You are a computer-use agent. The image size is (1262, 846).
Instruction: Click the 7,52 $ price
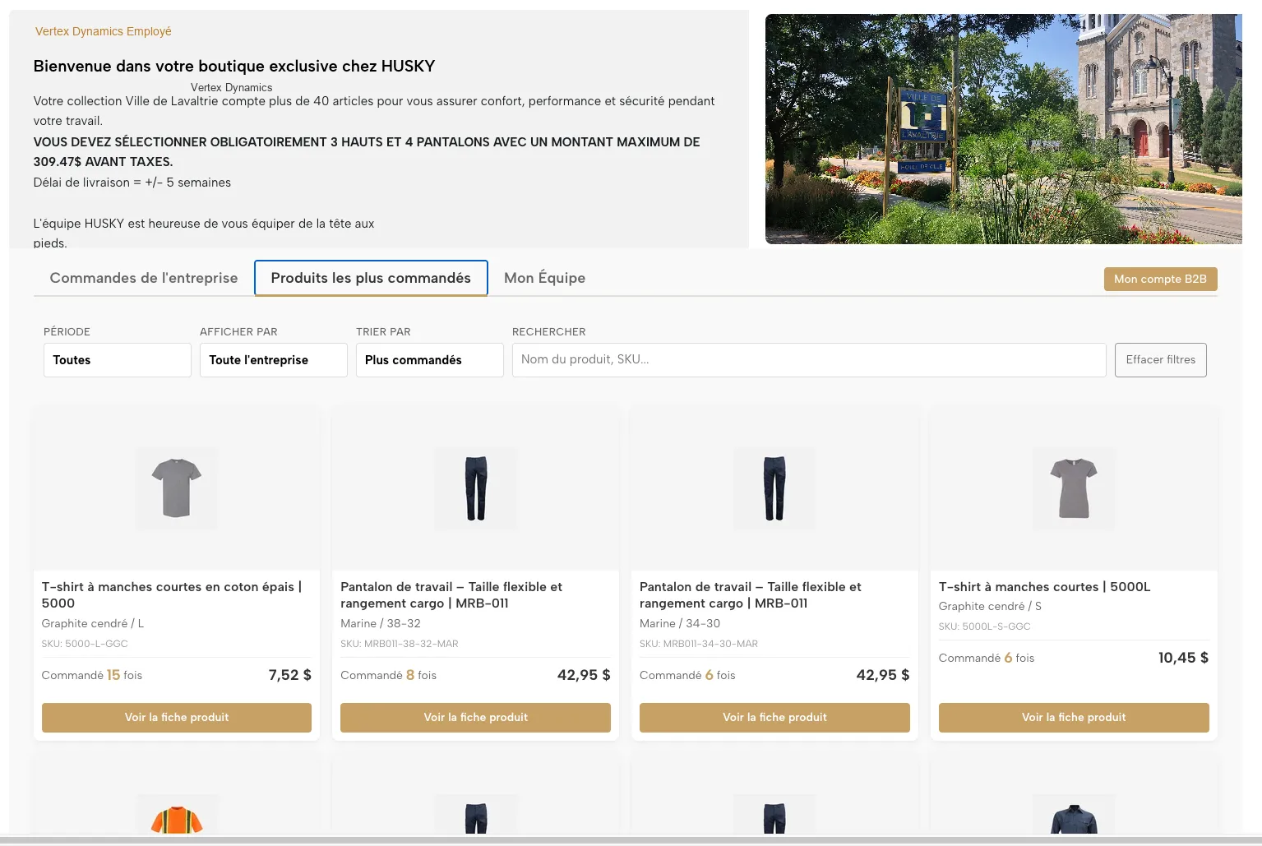point(290,675)
